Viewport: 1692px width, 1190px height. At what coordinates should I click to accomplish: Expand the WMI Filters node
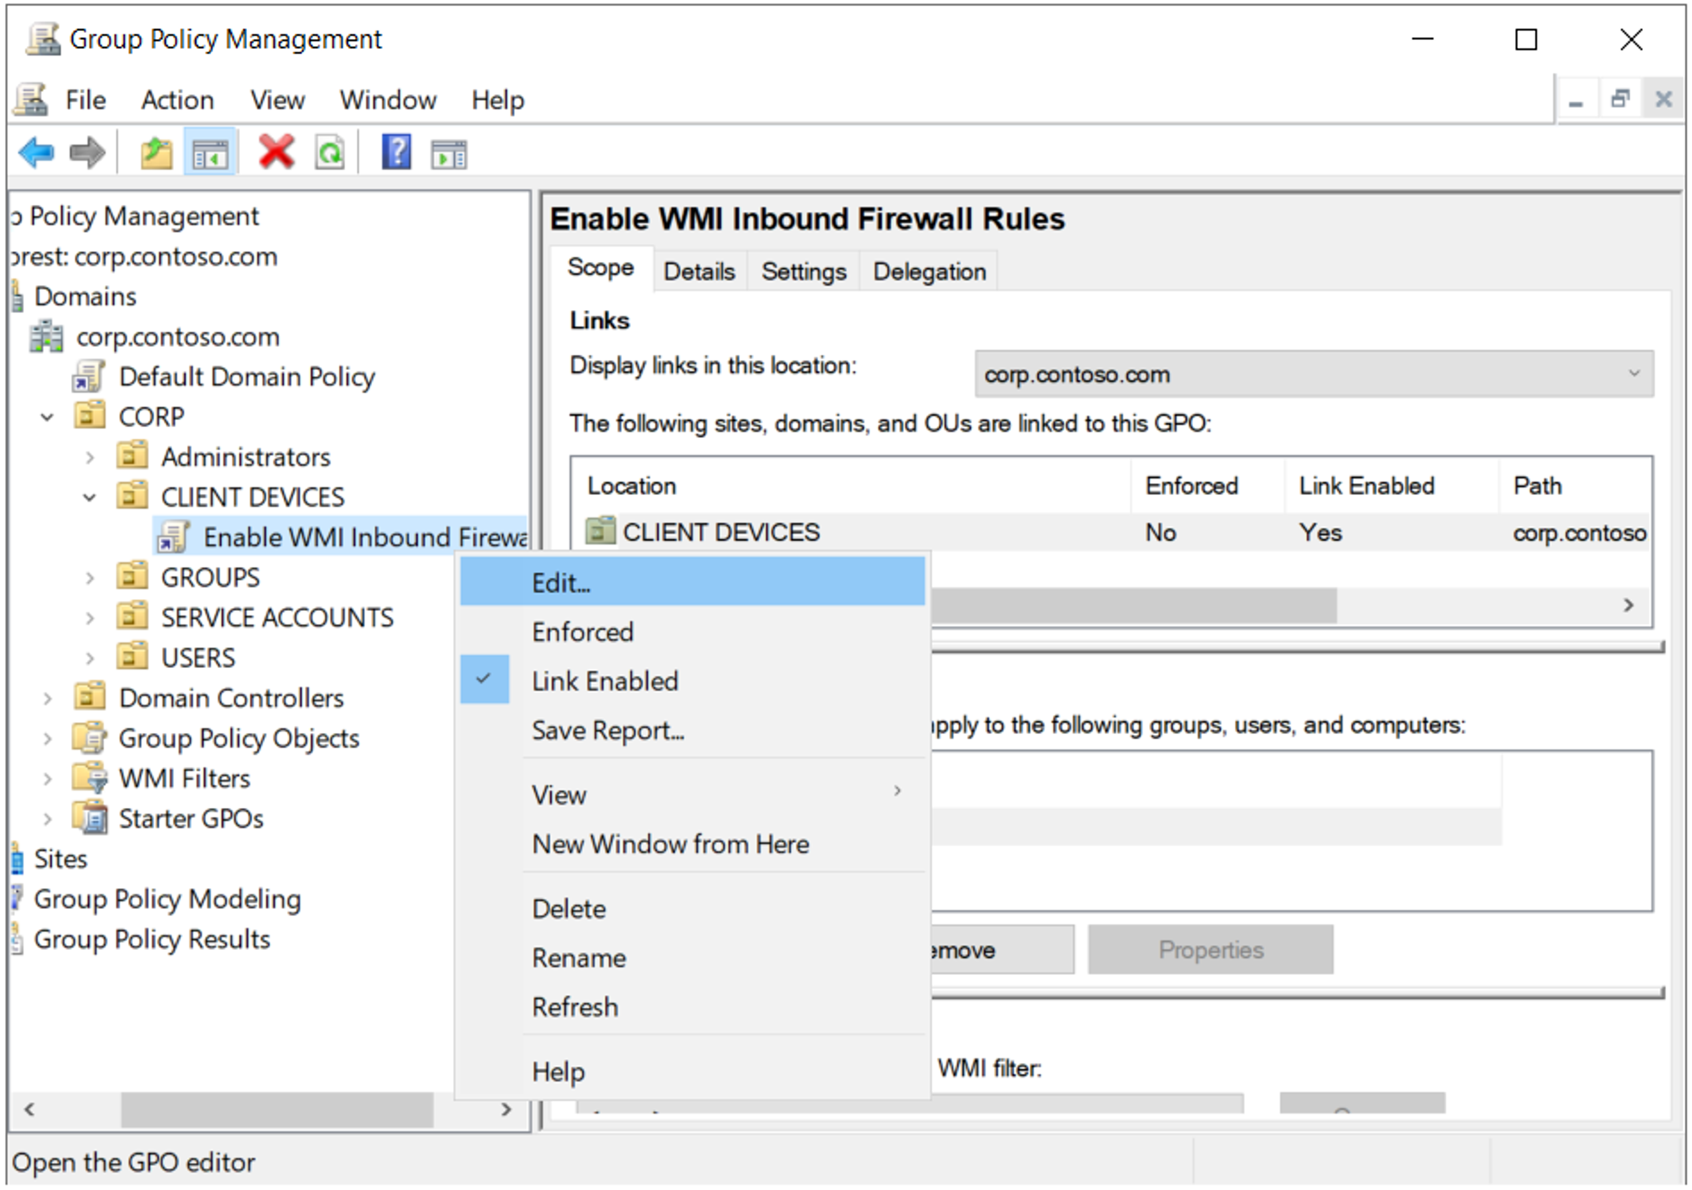[47, 779]
